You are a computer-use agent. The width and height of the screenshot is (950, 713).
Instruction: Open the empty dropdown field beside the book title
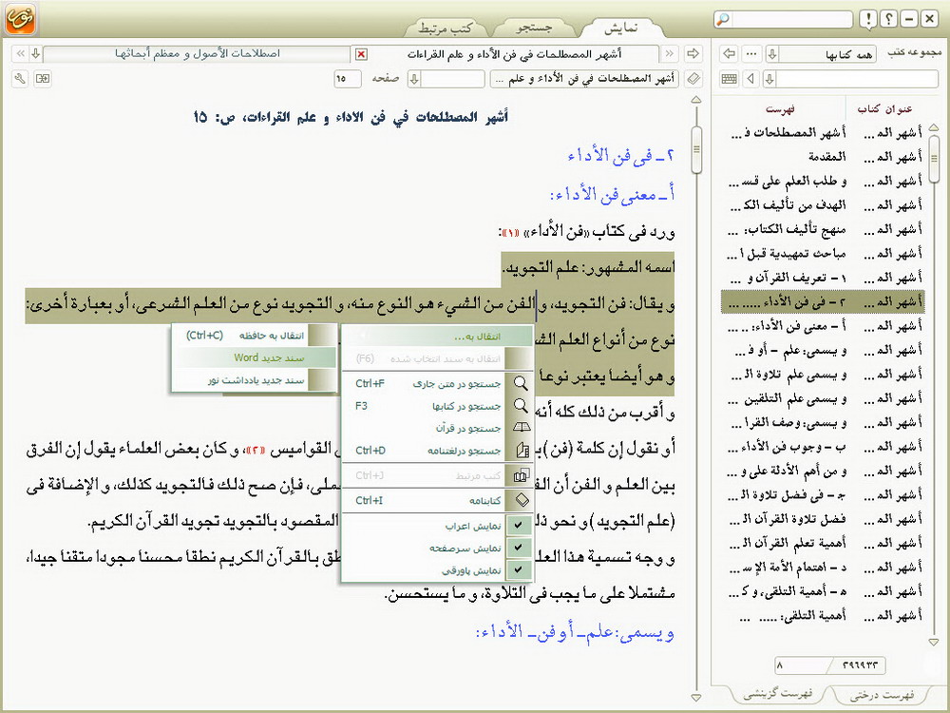tap(453, 79)
